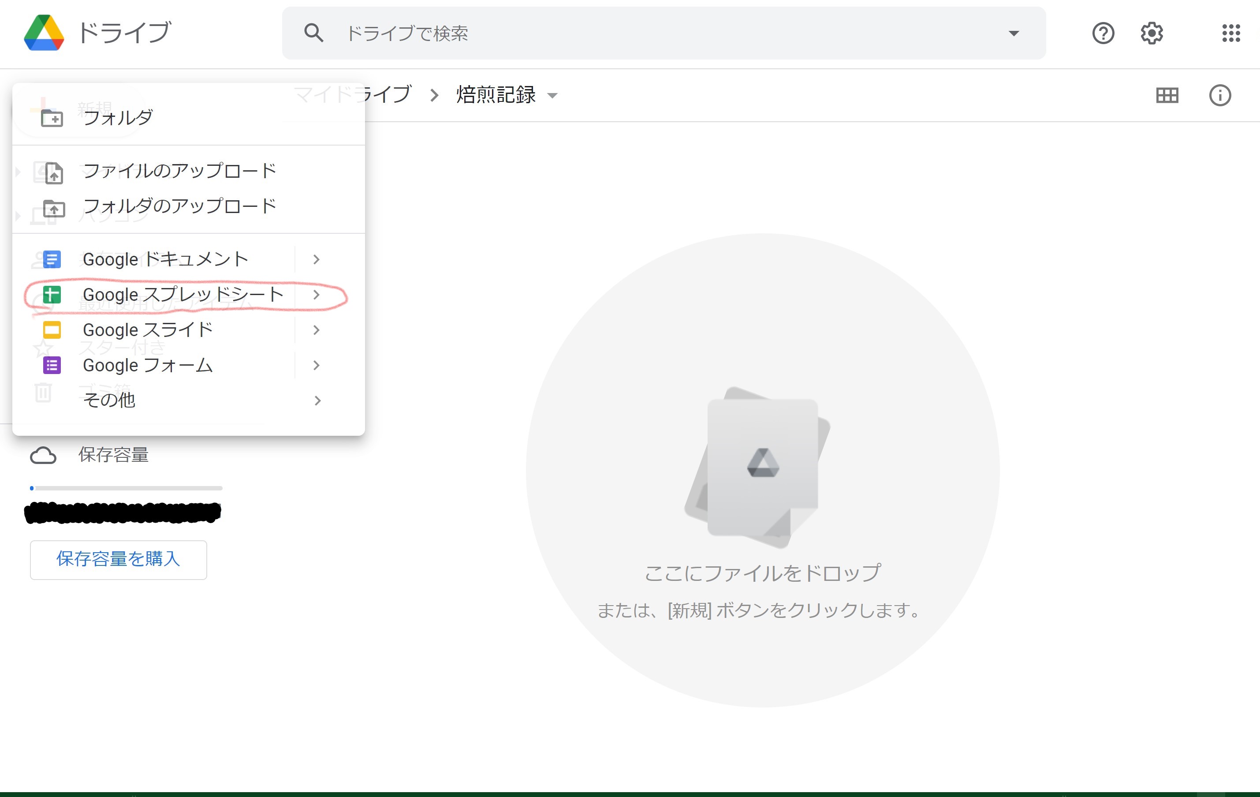The width and height of the screenshot is (1260, 797).
Task: Click the magnifier search icon
Action: point(313,34)
